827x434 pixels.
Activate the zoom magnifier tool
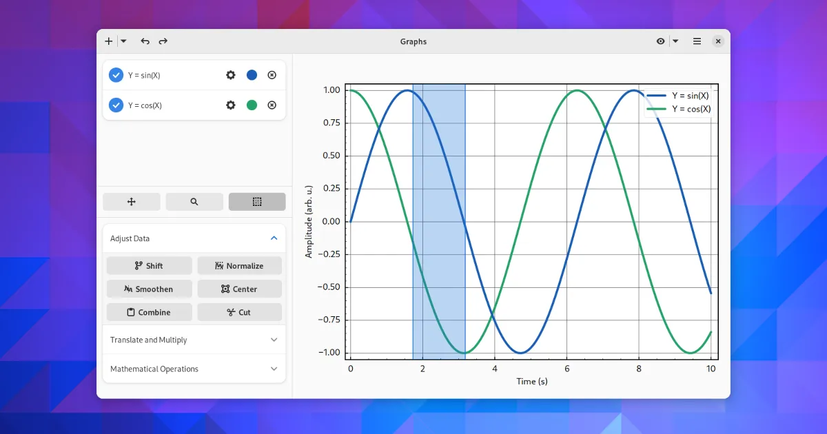[194, 202]
